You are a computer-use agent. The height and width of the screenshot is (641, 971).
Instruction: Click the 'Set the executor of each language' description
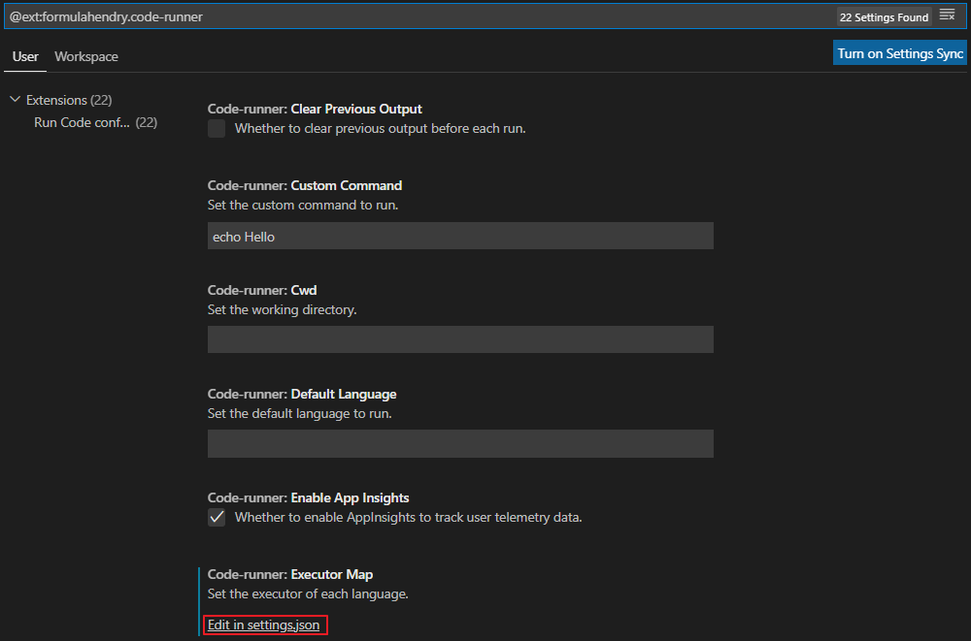coord(308,594)
